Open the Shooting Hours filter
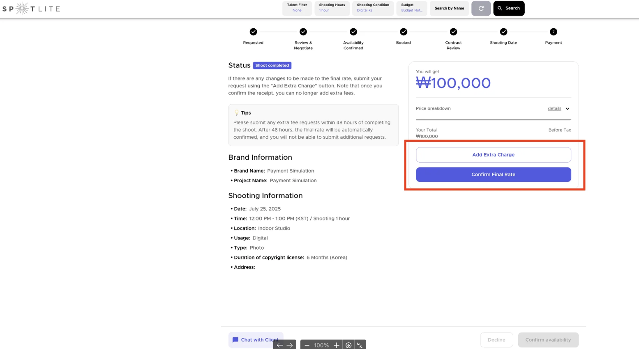 tap(332, 8)
